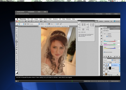Delete adjustment with trash icon

pos(119,56)
